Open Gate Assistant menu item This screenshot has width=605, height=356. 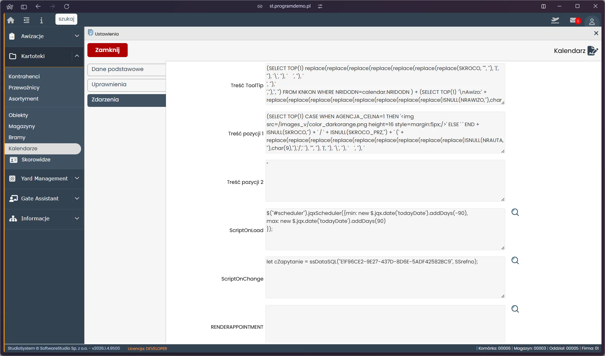pos(40,198)
